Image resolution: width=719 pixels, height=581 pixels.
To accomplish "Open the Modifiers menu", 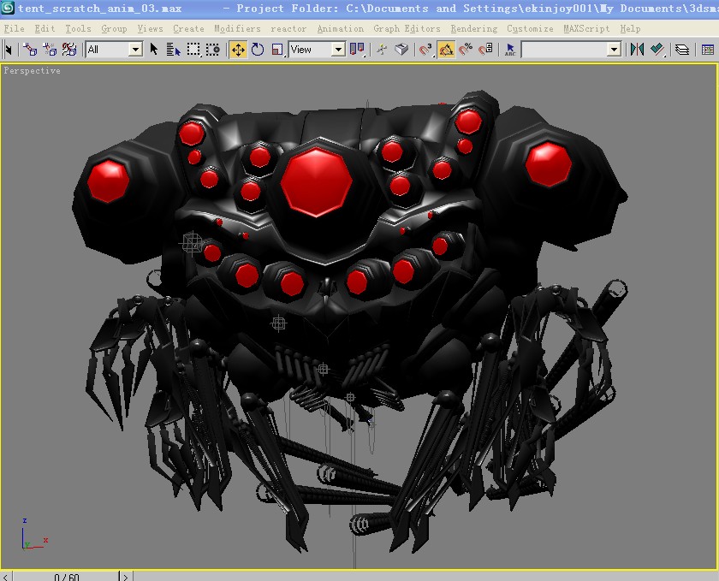I will coord(237,28).
